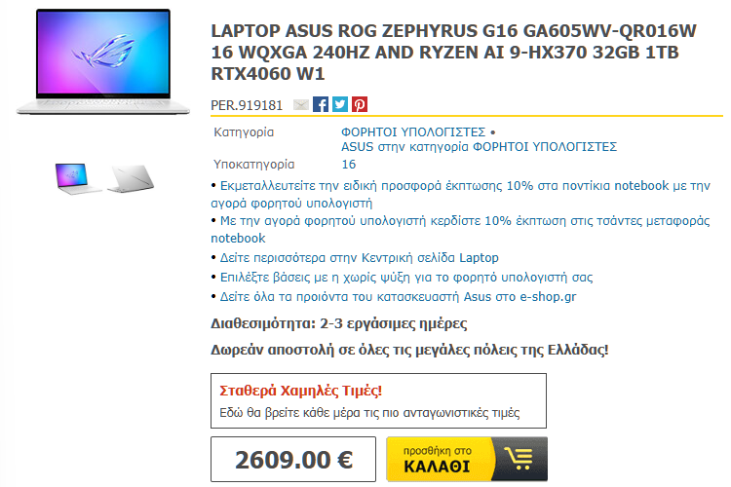This screenshot has width=731, height=487.
Task: Open ΦΟΡΗΤΟΙ ΥΠΟΛΟΓΙΣΤΕΣ category link
Action: [x=413, y=131]
